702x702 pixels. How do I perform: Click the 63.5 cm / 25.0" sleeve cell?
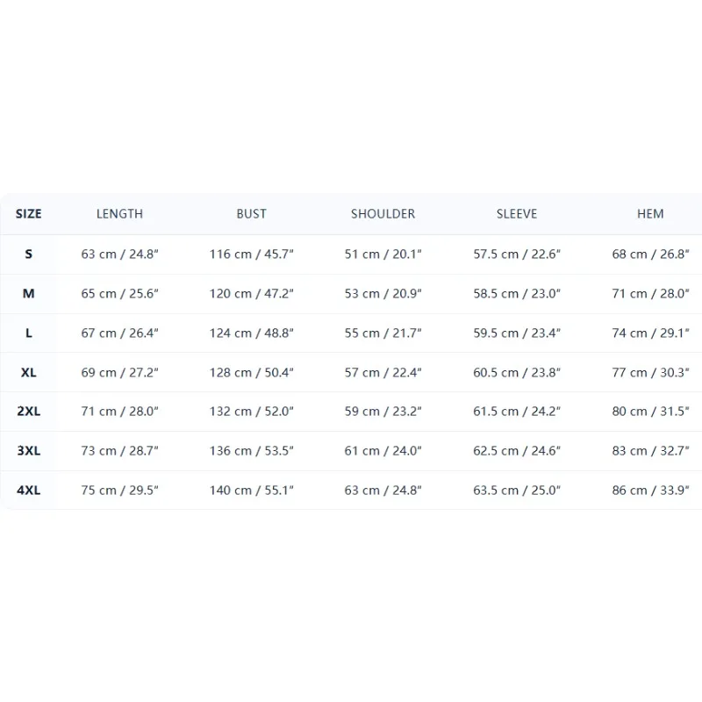(517, 491)
